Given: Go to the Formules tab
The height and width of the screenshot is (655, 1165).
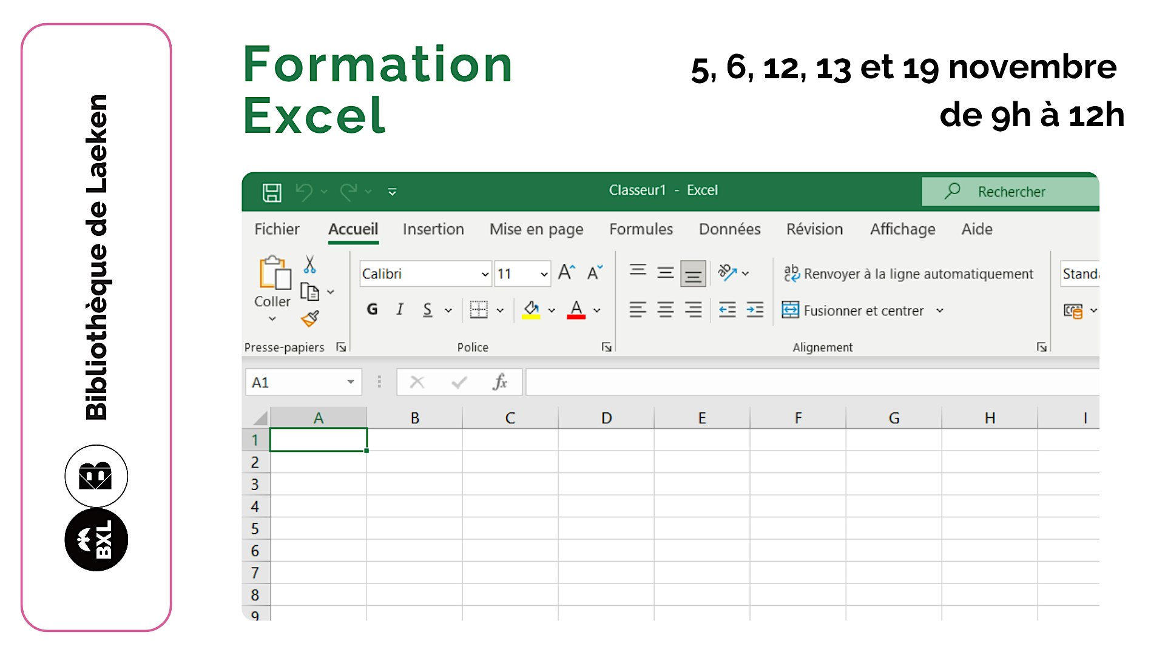Looking at the screenshot, I should point(641,229).
